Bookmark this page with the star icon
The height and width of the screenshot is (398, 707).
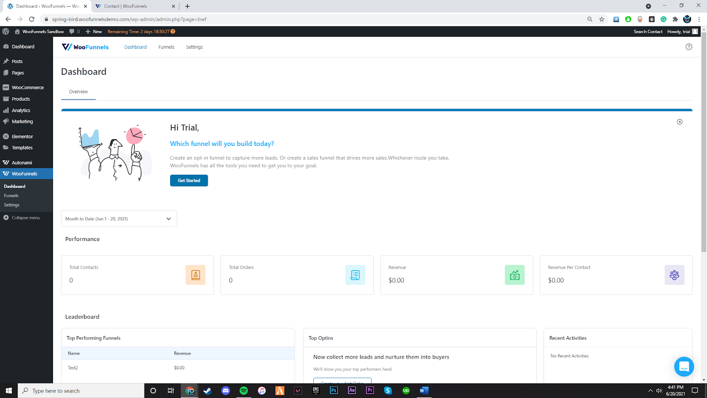601,19
